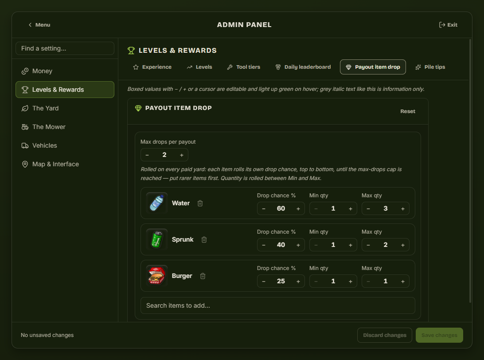Exit the admin panel
The image size is (484, 360).
448,25
